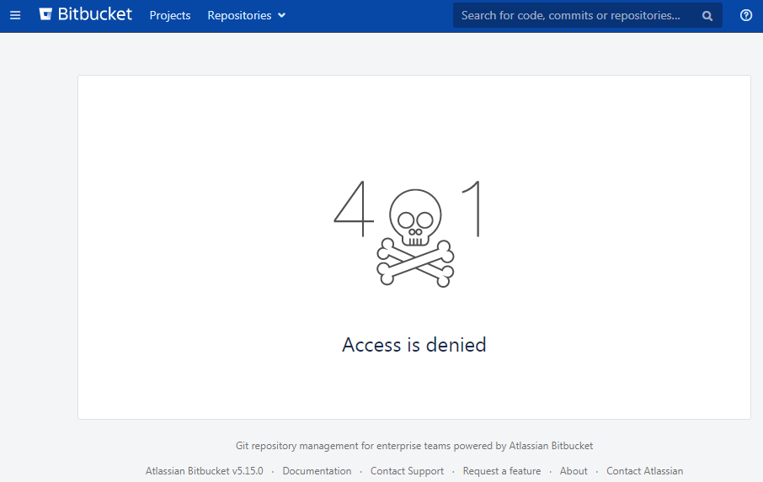Image resolution: width=763 pixels, height=482 pixels.
Task: Click the Atlassian Bitbucket v5.15.0 version text
Action: [x=205, y=471]
